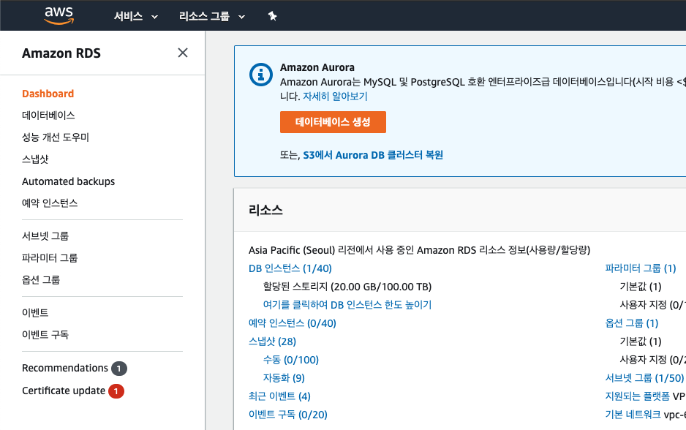The image size is (686, 430).
Task: Open Automated backups in the sidebar
Action: point(68,181)
